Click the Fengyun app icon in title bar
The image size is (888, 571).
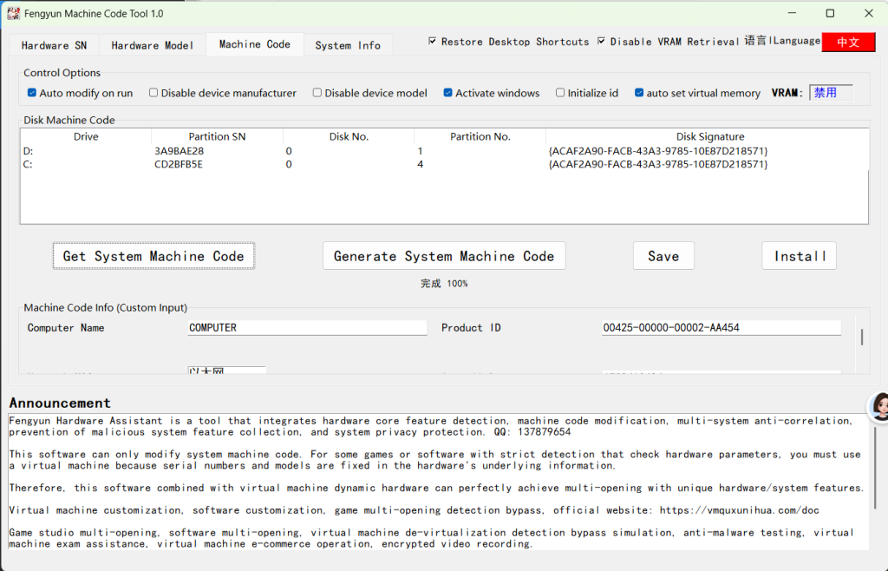pos(13,13)
